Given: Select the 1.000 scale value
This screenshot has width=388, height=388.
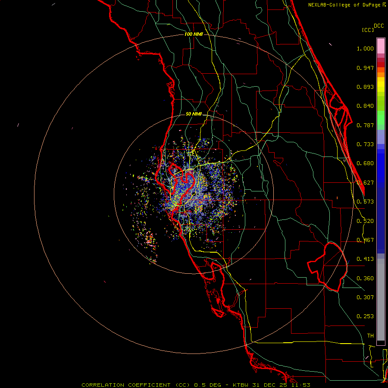Looking at the screenshot, I should [365, 48].
